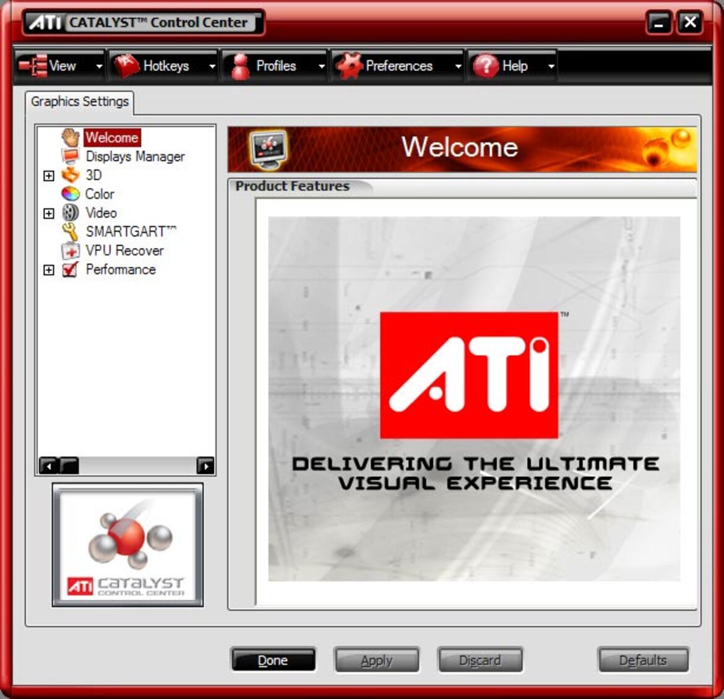This screenshot has width=724, height=699.
Task: Expand the Performance tree node
Action: click(x=48, y=270)
